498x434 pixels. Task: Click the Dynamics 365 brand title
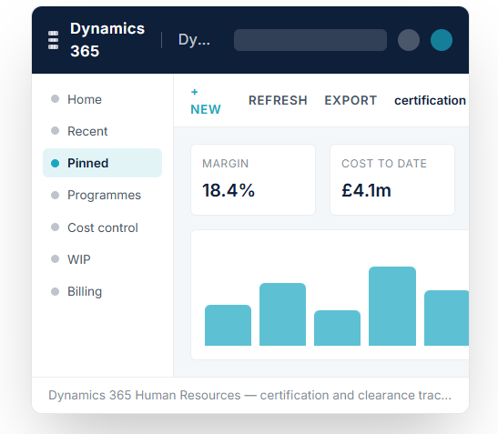point(107,40)
